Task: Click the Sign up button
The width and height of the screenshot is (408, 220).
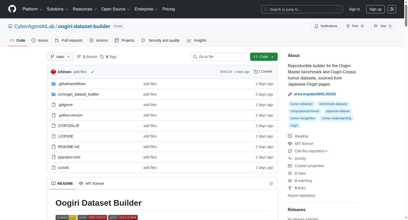Action: pyautogui.click(x=375, y=9)
